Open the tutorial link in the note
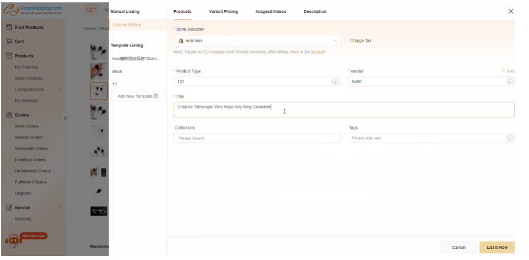Viewport: 529px width, 260px height. (318, 52)
